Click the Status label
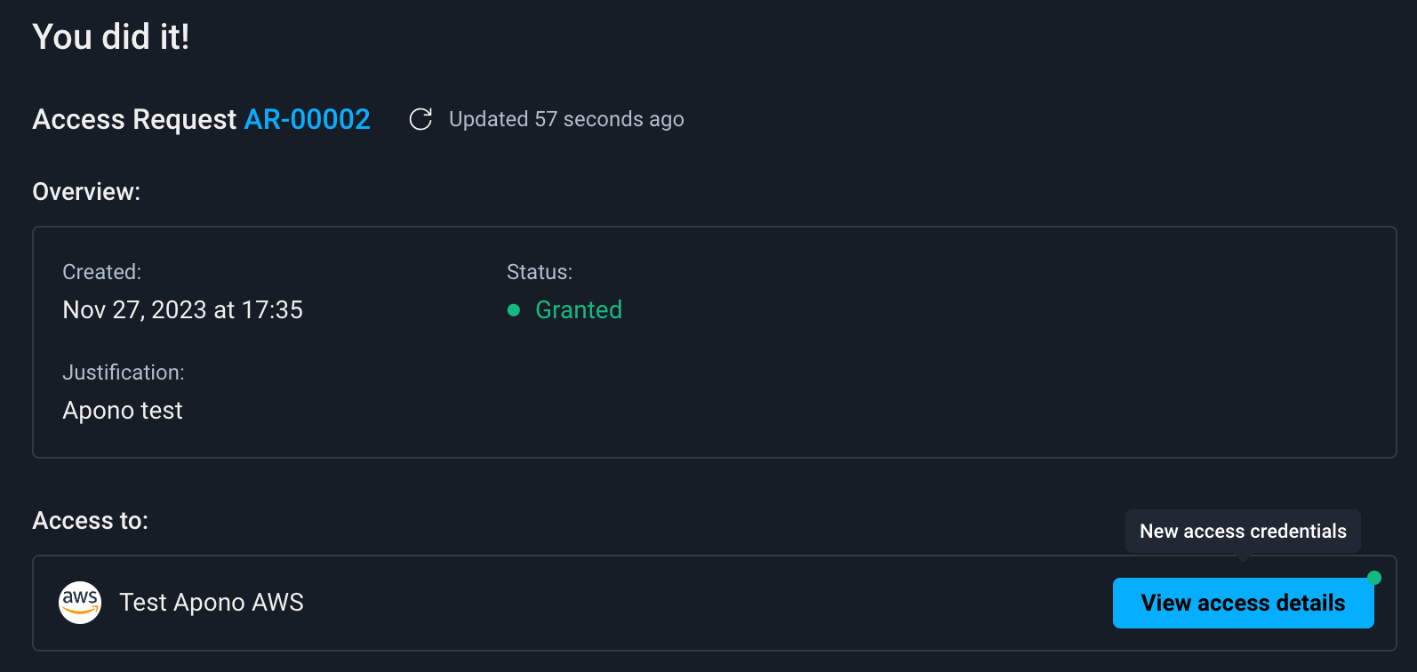This screenshot has height=672, width=1417. coord(539,272)
